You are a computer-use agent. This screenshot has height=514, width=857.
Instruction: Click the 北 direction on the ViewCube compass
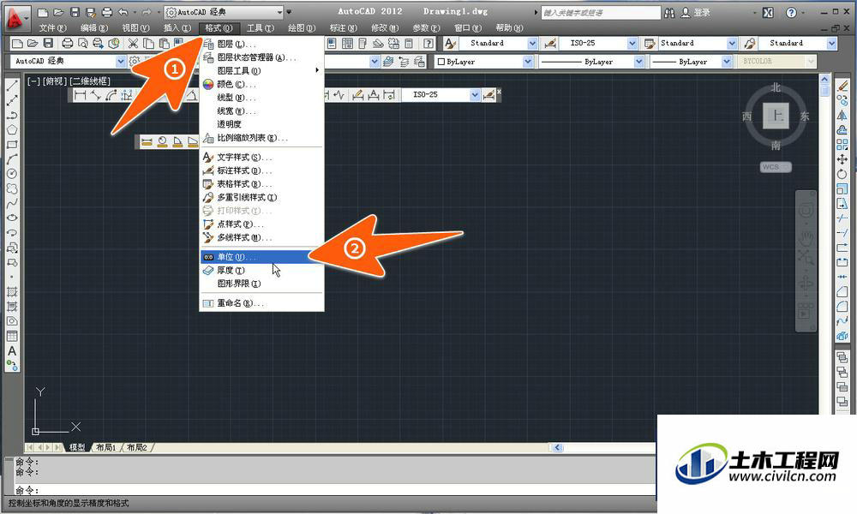pyautogui.click(x=776, y=88)
